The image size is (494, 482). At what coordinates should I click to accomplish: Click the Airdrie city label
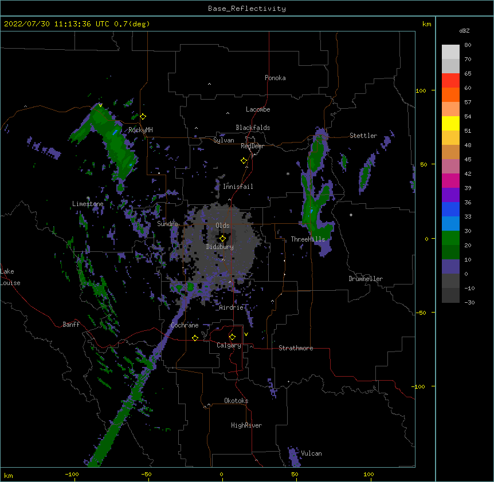pos(232,307)
